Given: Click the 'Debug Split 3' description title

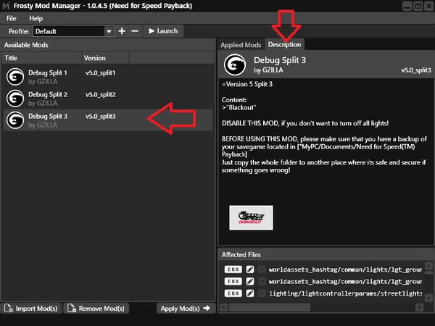Looking at the screenshot, I should click(280, 60).
